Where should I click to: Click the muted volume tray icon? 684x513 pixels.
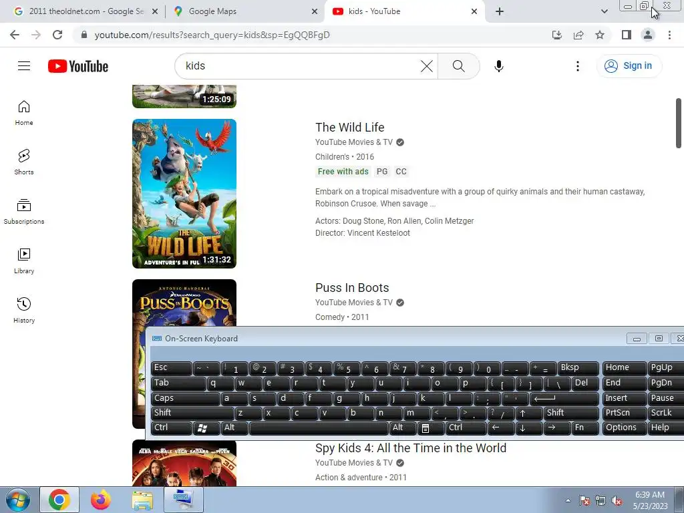point(617,501)
